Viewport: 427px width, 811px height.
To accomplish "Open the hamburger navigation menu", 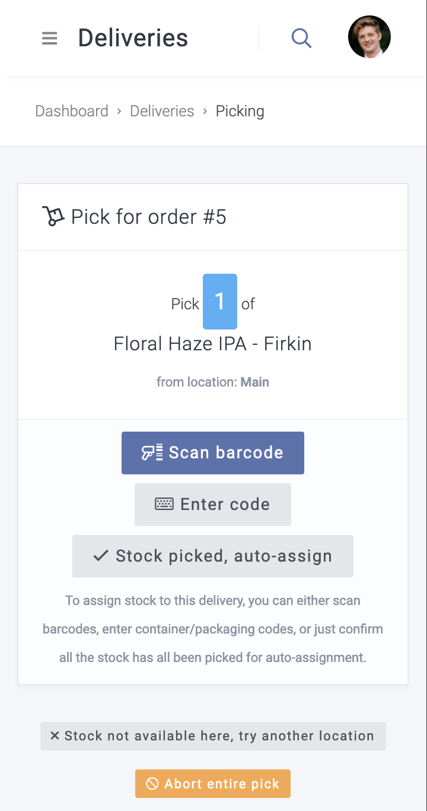I will (x=50, y=39).
